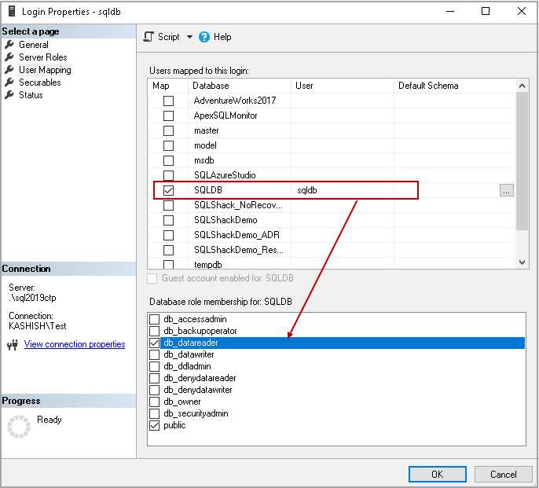Go to the Status page
Image resolution: width=539 pixels, height=488 pixels.
tap(31, 95)
